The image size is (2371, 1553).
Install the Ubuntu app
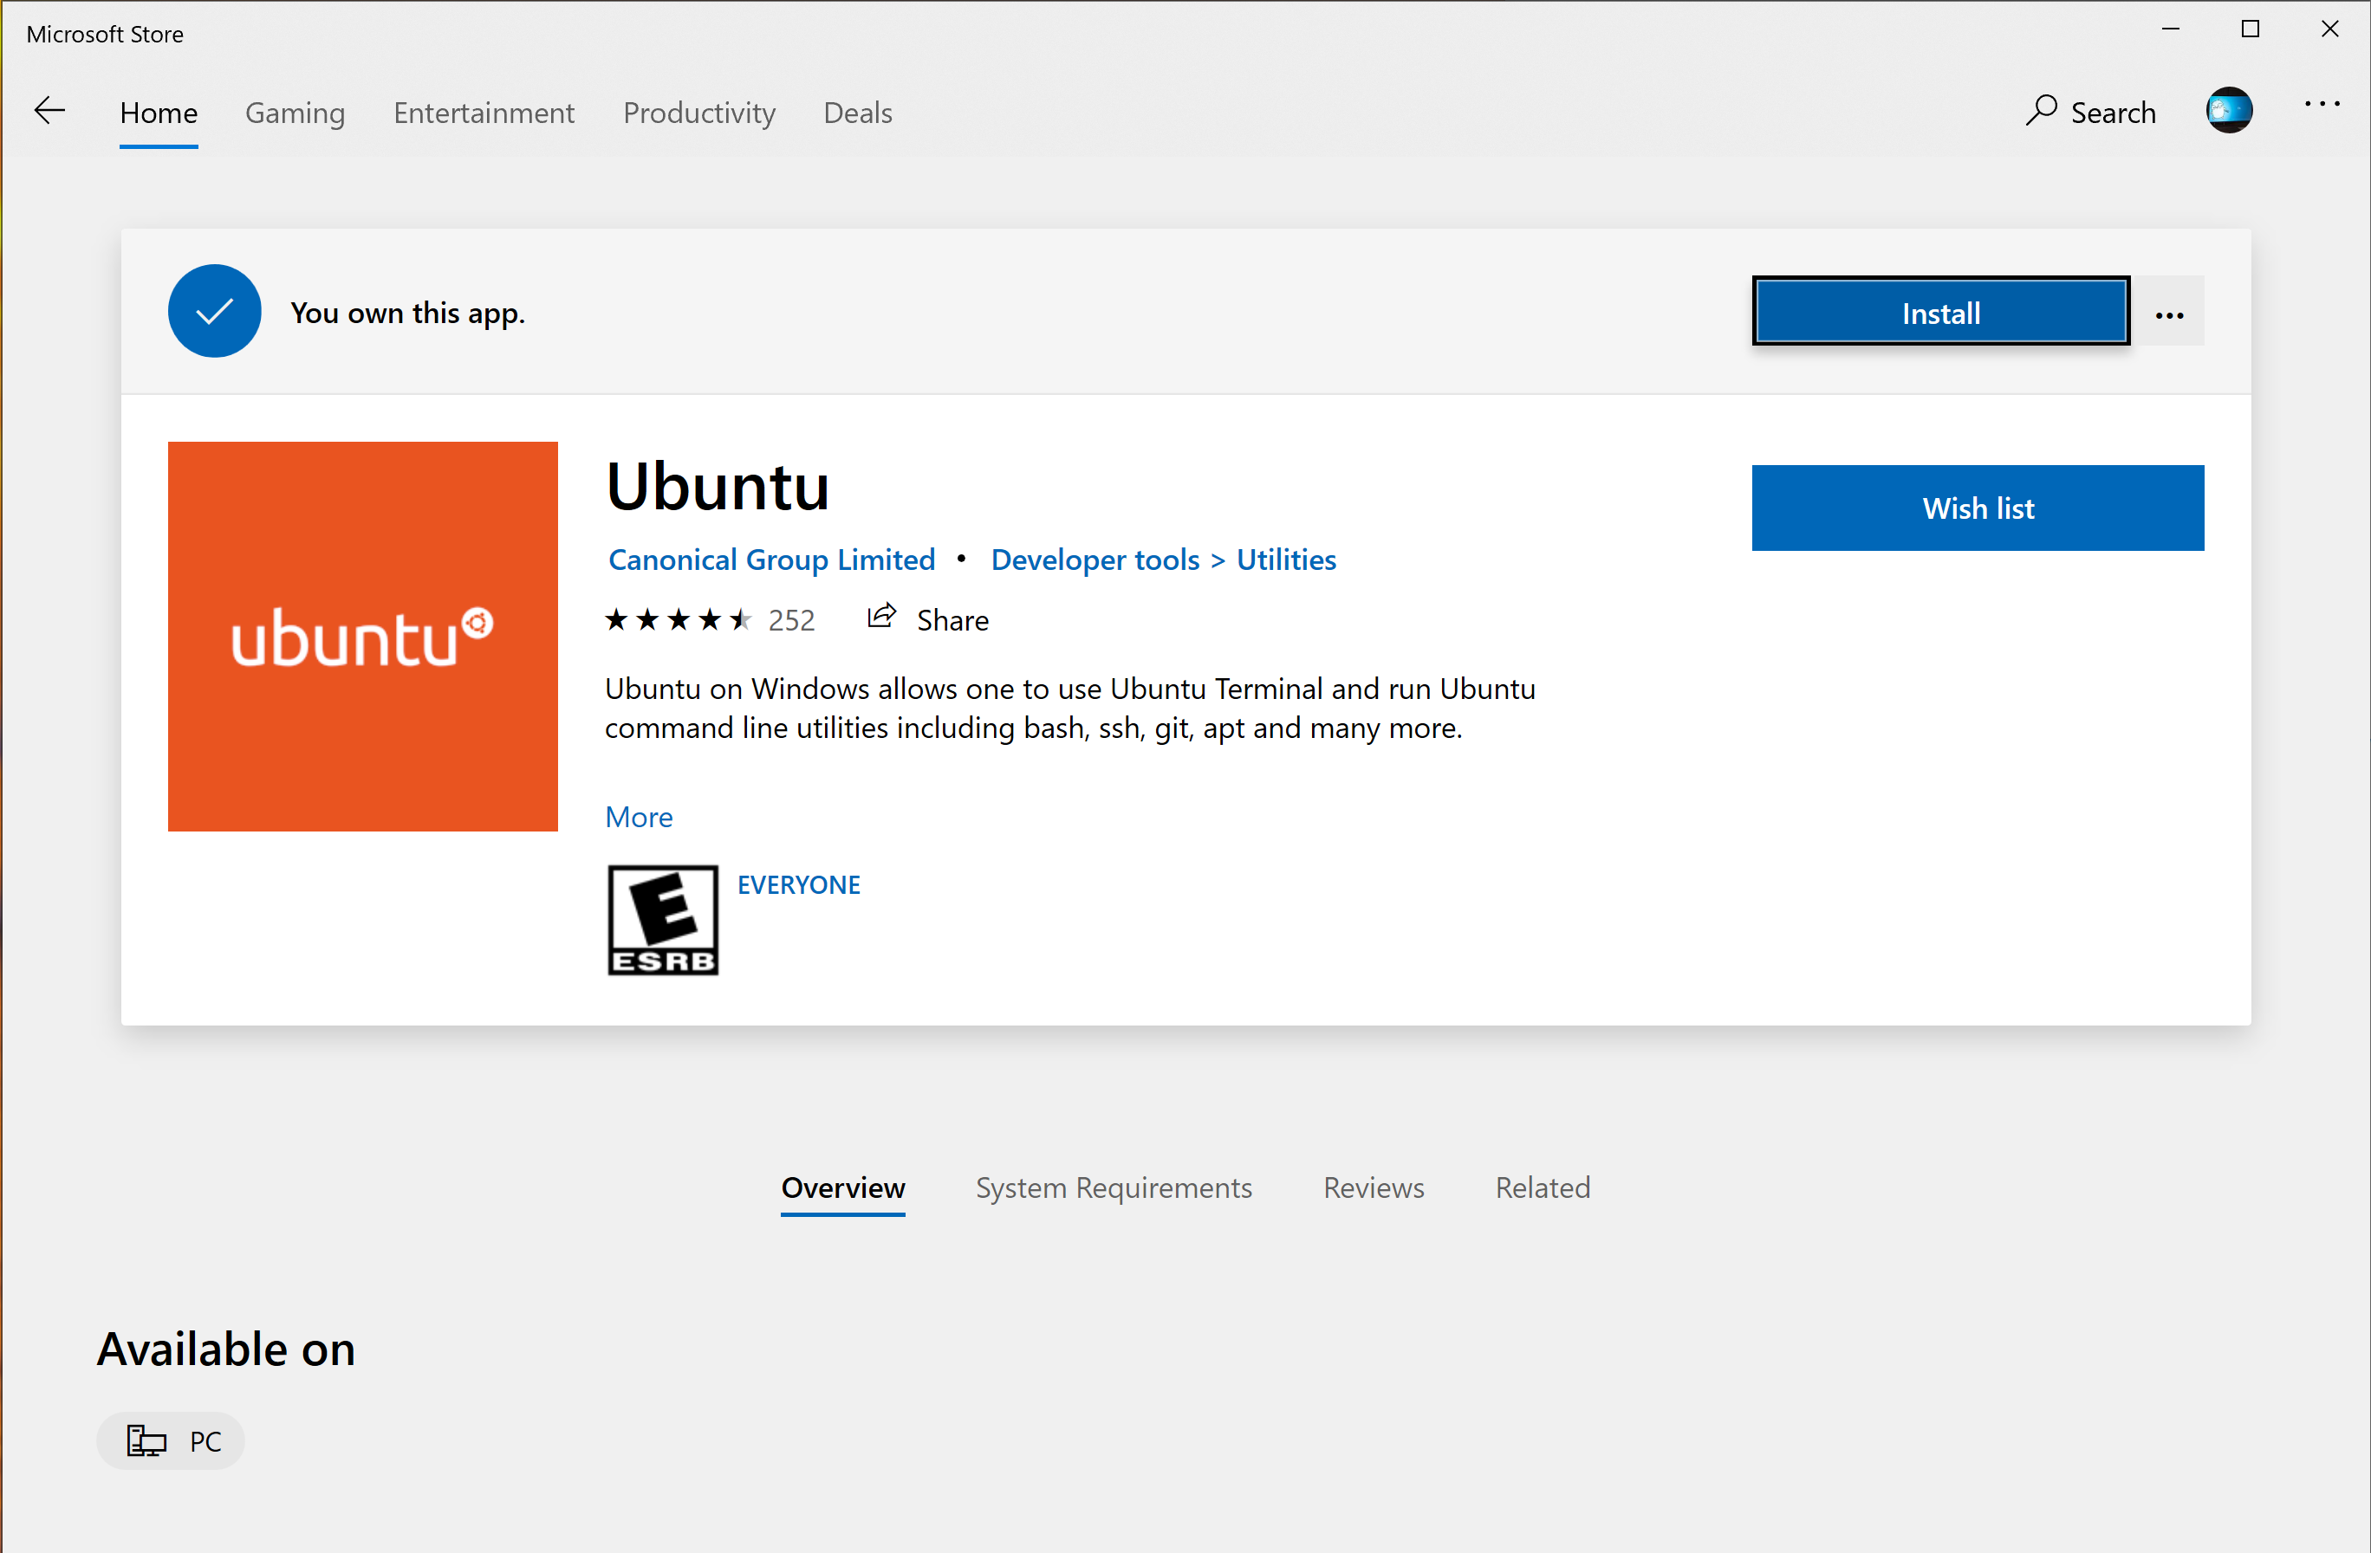(1939, 311)
